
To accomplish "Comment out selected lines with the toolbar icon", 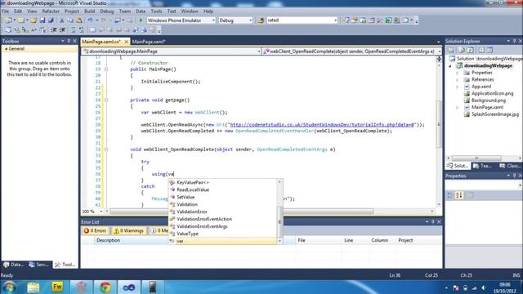I will 73,30.
